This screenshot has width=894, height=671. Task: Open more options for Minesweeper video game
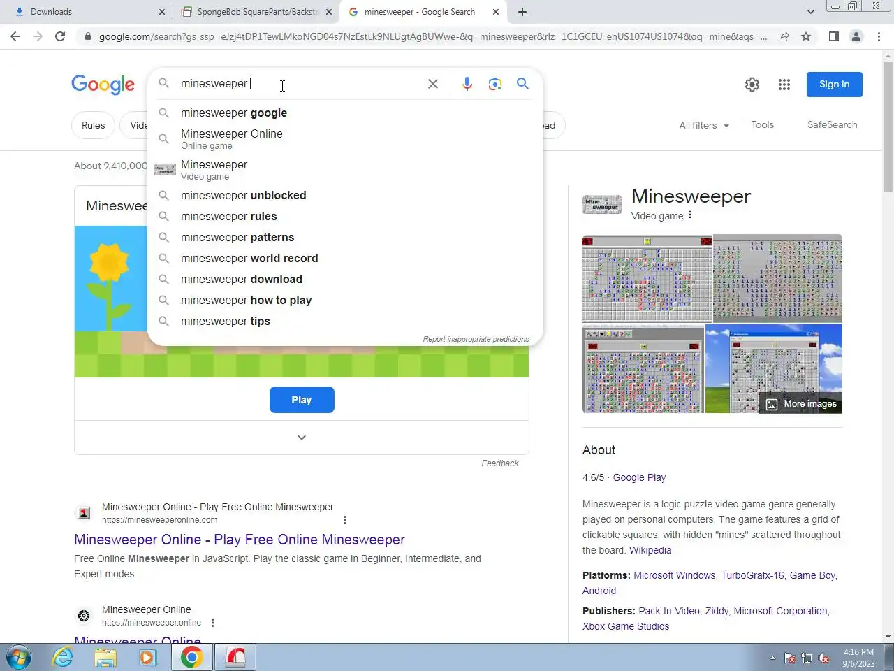690,215
